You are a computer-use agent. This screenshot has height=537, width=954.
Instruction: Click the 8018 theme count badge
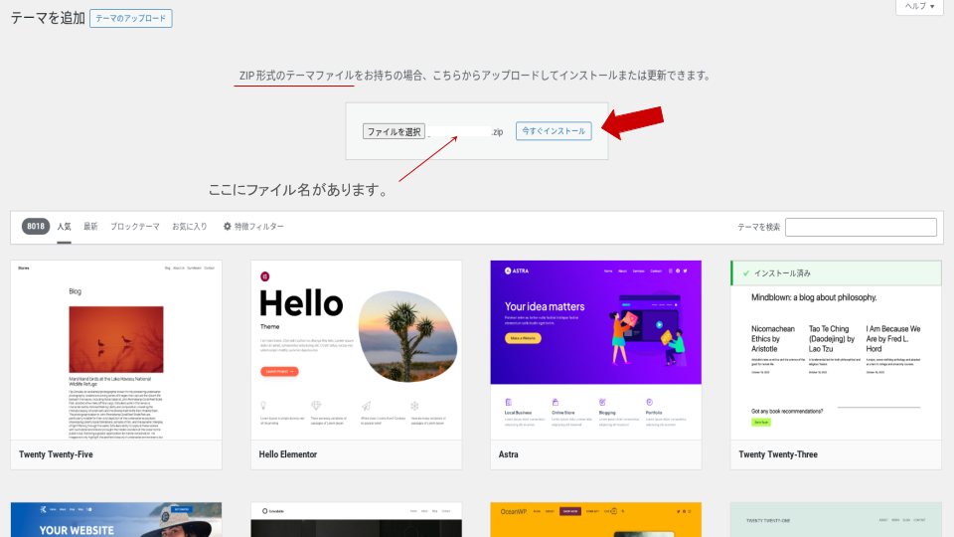pos(36,227)
